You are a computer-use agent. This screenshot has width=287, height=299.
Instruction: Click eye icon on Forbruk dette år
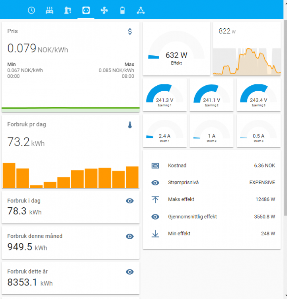pos(129,272)
